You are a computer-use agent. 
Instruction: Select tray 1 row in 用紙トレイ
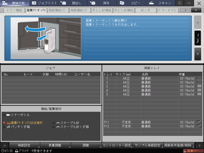(153, 78)
